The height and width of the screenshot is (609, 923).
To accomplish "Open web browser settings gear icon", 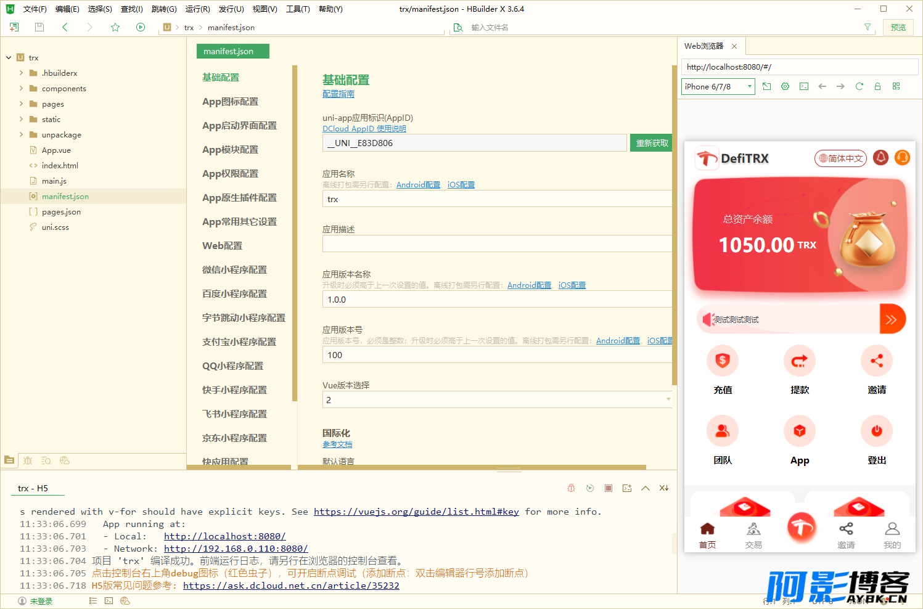I will click(785, 86).
